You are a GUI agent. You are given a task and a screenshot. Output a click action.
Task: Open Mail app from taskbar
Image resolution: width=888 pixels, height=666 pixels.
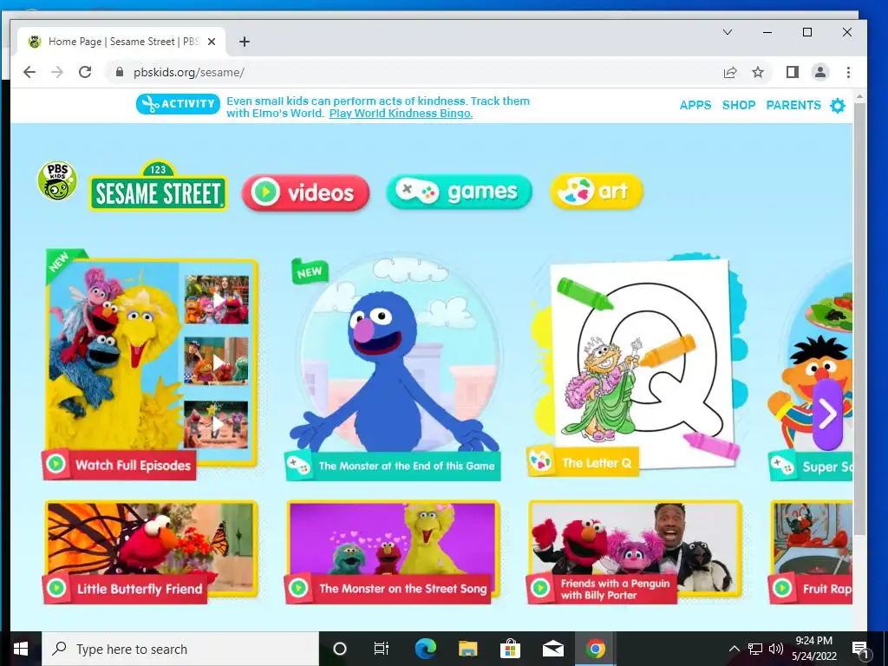(x=552, y=649)
